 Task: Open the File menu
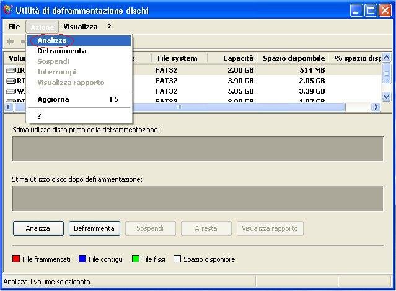14,27
